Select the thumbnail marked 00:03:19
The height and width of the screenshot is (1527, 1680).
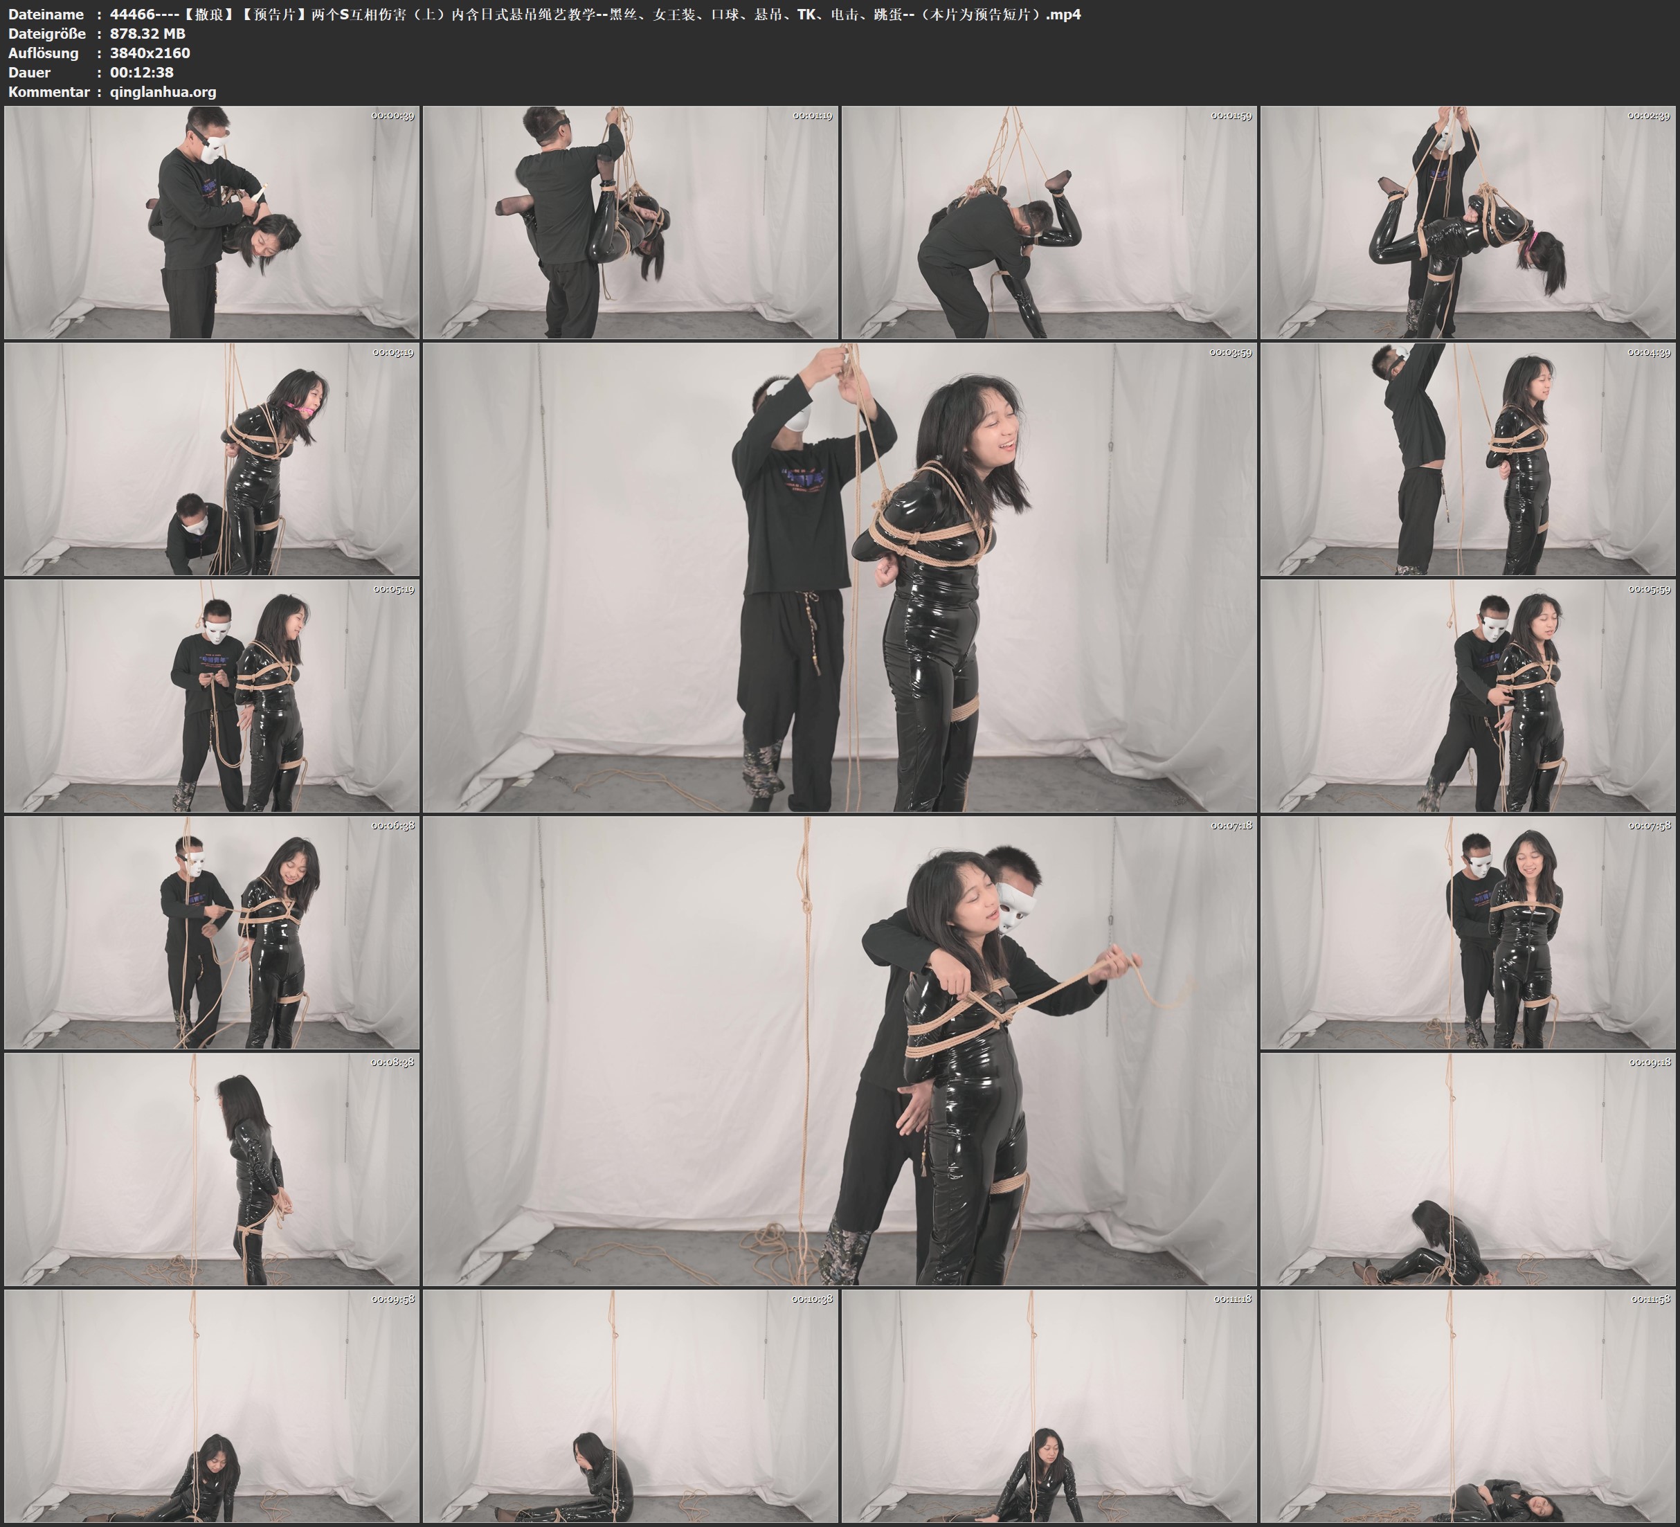(212, 458)
